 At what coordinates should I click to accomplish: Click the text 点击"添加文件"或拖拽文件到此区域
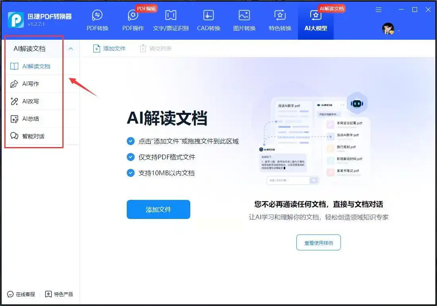pyautogui.click(x=189, y=141)
